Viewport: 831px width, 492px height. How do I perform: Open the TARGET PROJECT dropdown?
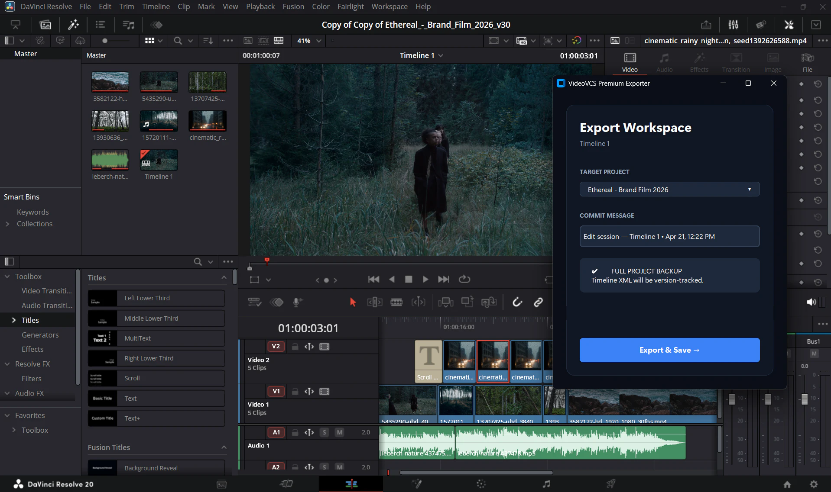point(669,189)
